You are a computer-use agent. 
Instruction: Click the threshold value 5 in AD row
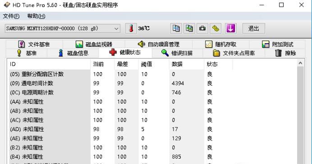pyautogui.click(x=142, y=129)
